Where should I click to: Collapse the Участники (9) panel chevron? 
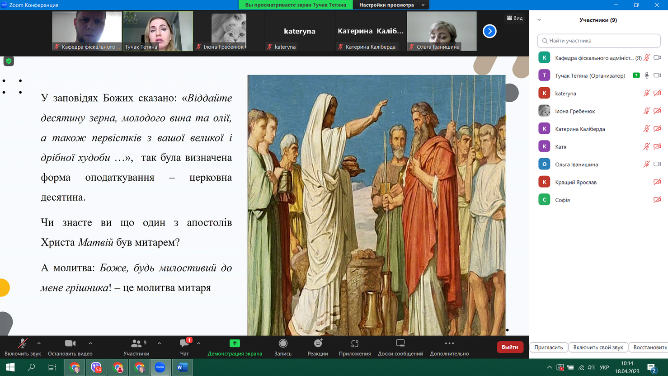click(539, 20)
